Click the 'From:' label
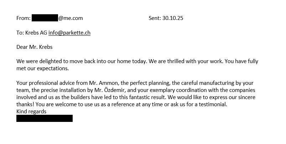 (x=24, y=18)
